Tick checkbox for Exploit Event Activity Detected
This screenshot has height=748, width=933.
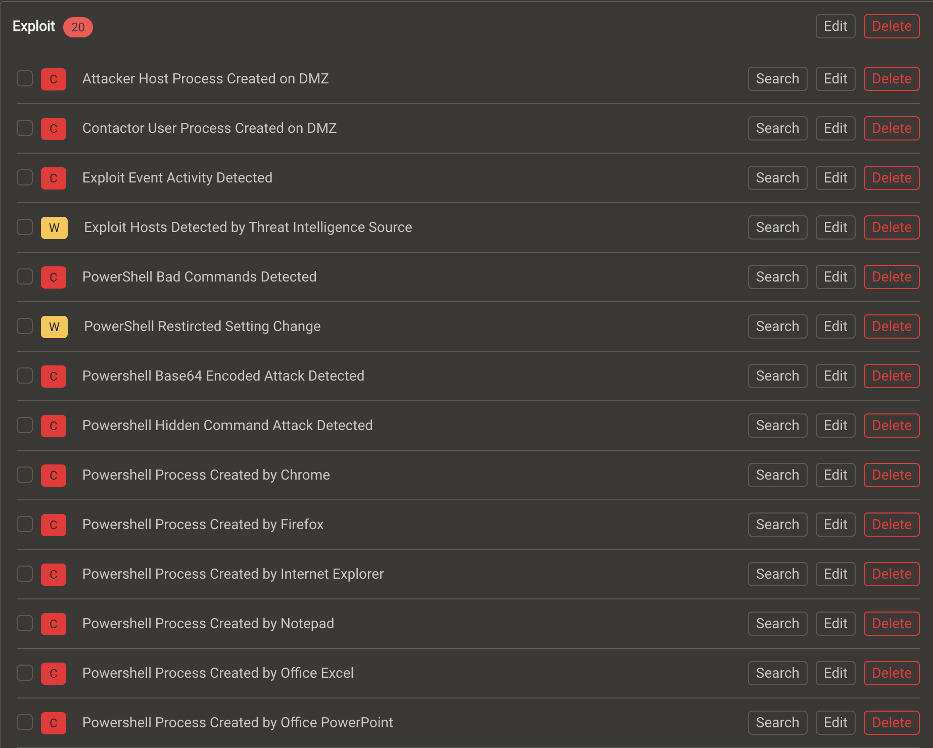(x=25, y=177)
